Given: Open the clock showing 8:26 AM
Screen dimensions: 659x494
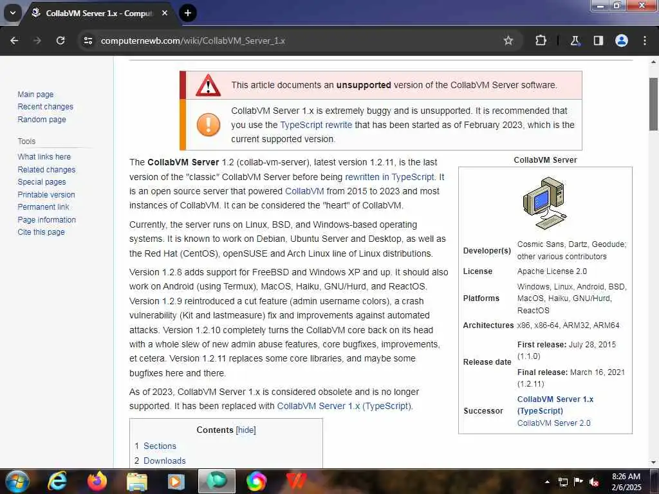Looking at the screenshot, I should click(626, 482).
